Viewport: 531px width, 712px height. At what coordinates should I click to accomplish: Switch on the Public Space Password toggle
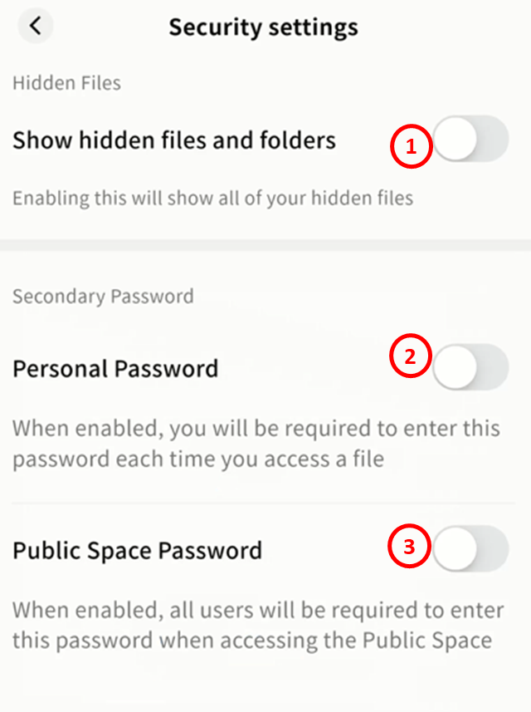coord(470,548)
